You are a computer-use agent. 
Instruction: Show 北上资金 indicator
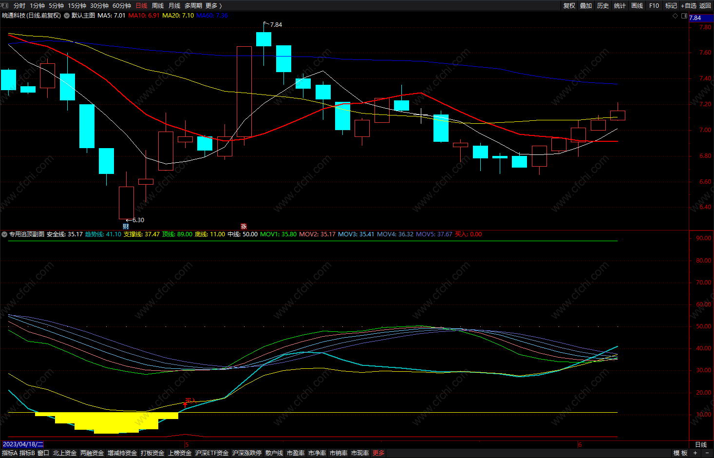[65, 453]
